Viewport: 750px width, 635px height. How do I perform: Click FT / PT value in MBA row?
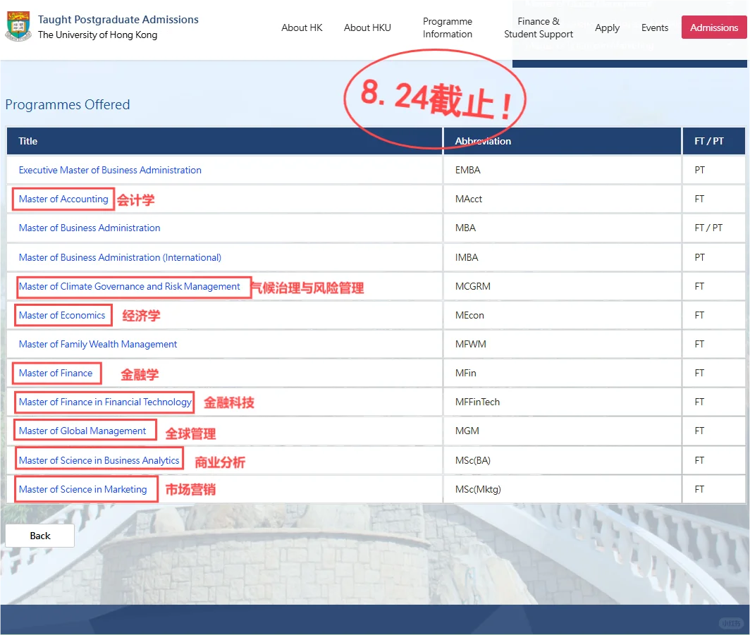(x=708, y=228)
